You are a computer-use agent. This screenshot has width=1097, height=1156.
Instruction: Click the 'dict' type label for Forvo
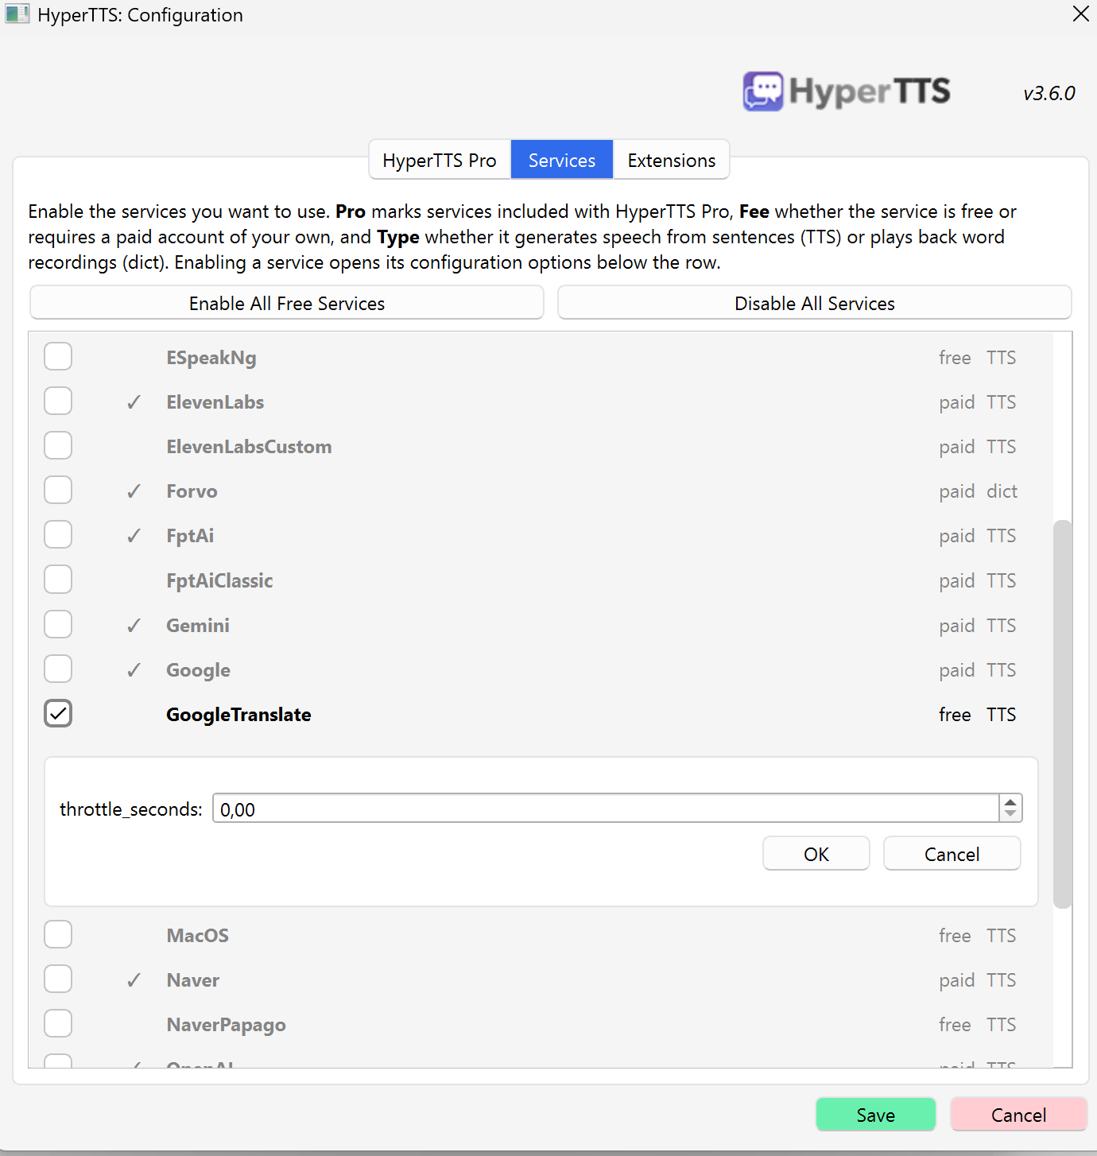1002,491
